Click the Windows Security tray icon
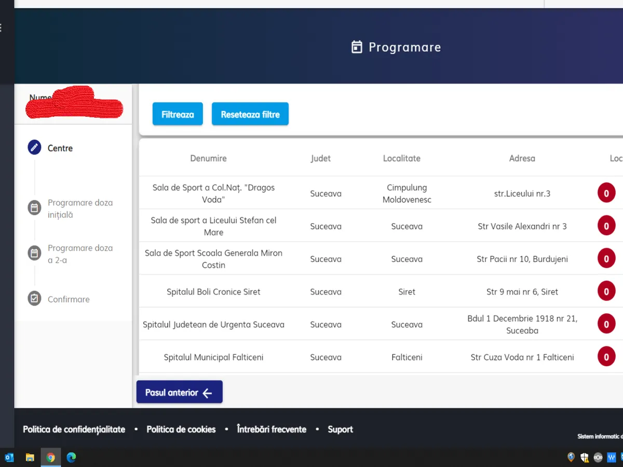 coord(585,457)
